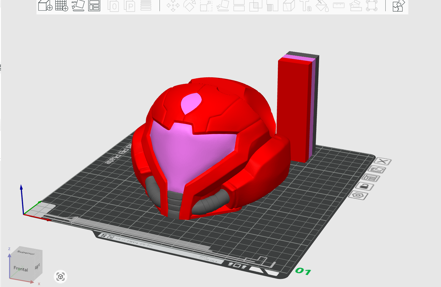This screenshot has width=441, height=287.
Task: Click the green 01 plate label
Action: 303,271
